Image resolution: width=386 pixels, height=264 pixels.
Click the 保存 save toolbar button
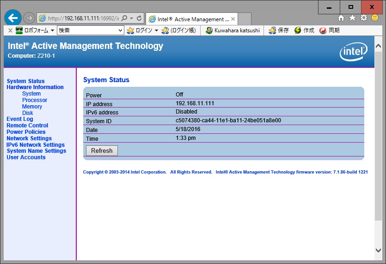pos(279,30)
